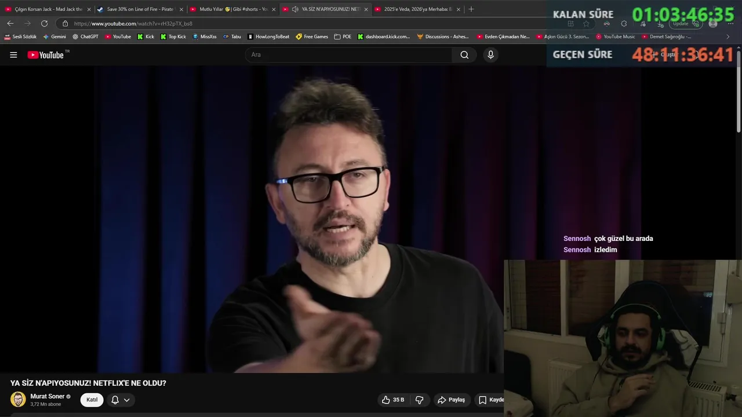Join the channel with Katıl button
The height and width of the screenshot is (417, 742).
[x=92, y=400]
